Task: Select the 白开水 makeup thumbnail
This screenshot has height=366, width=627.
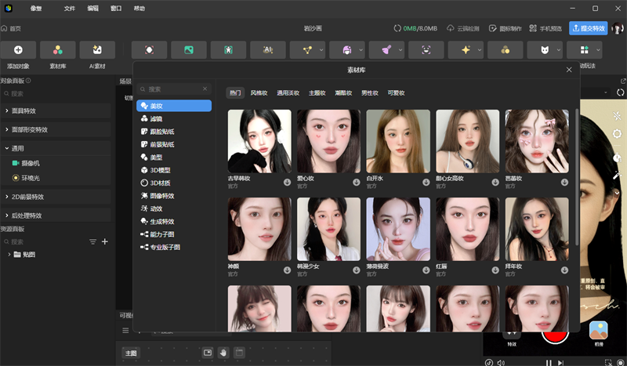Action: click(x=398, y=141)
